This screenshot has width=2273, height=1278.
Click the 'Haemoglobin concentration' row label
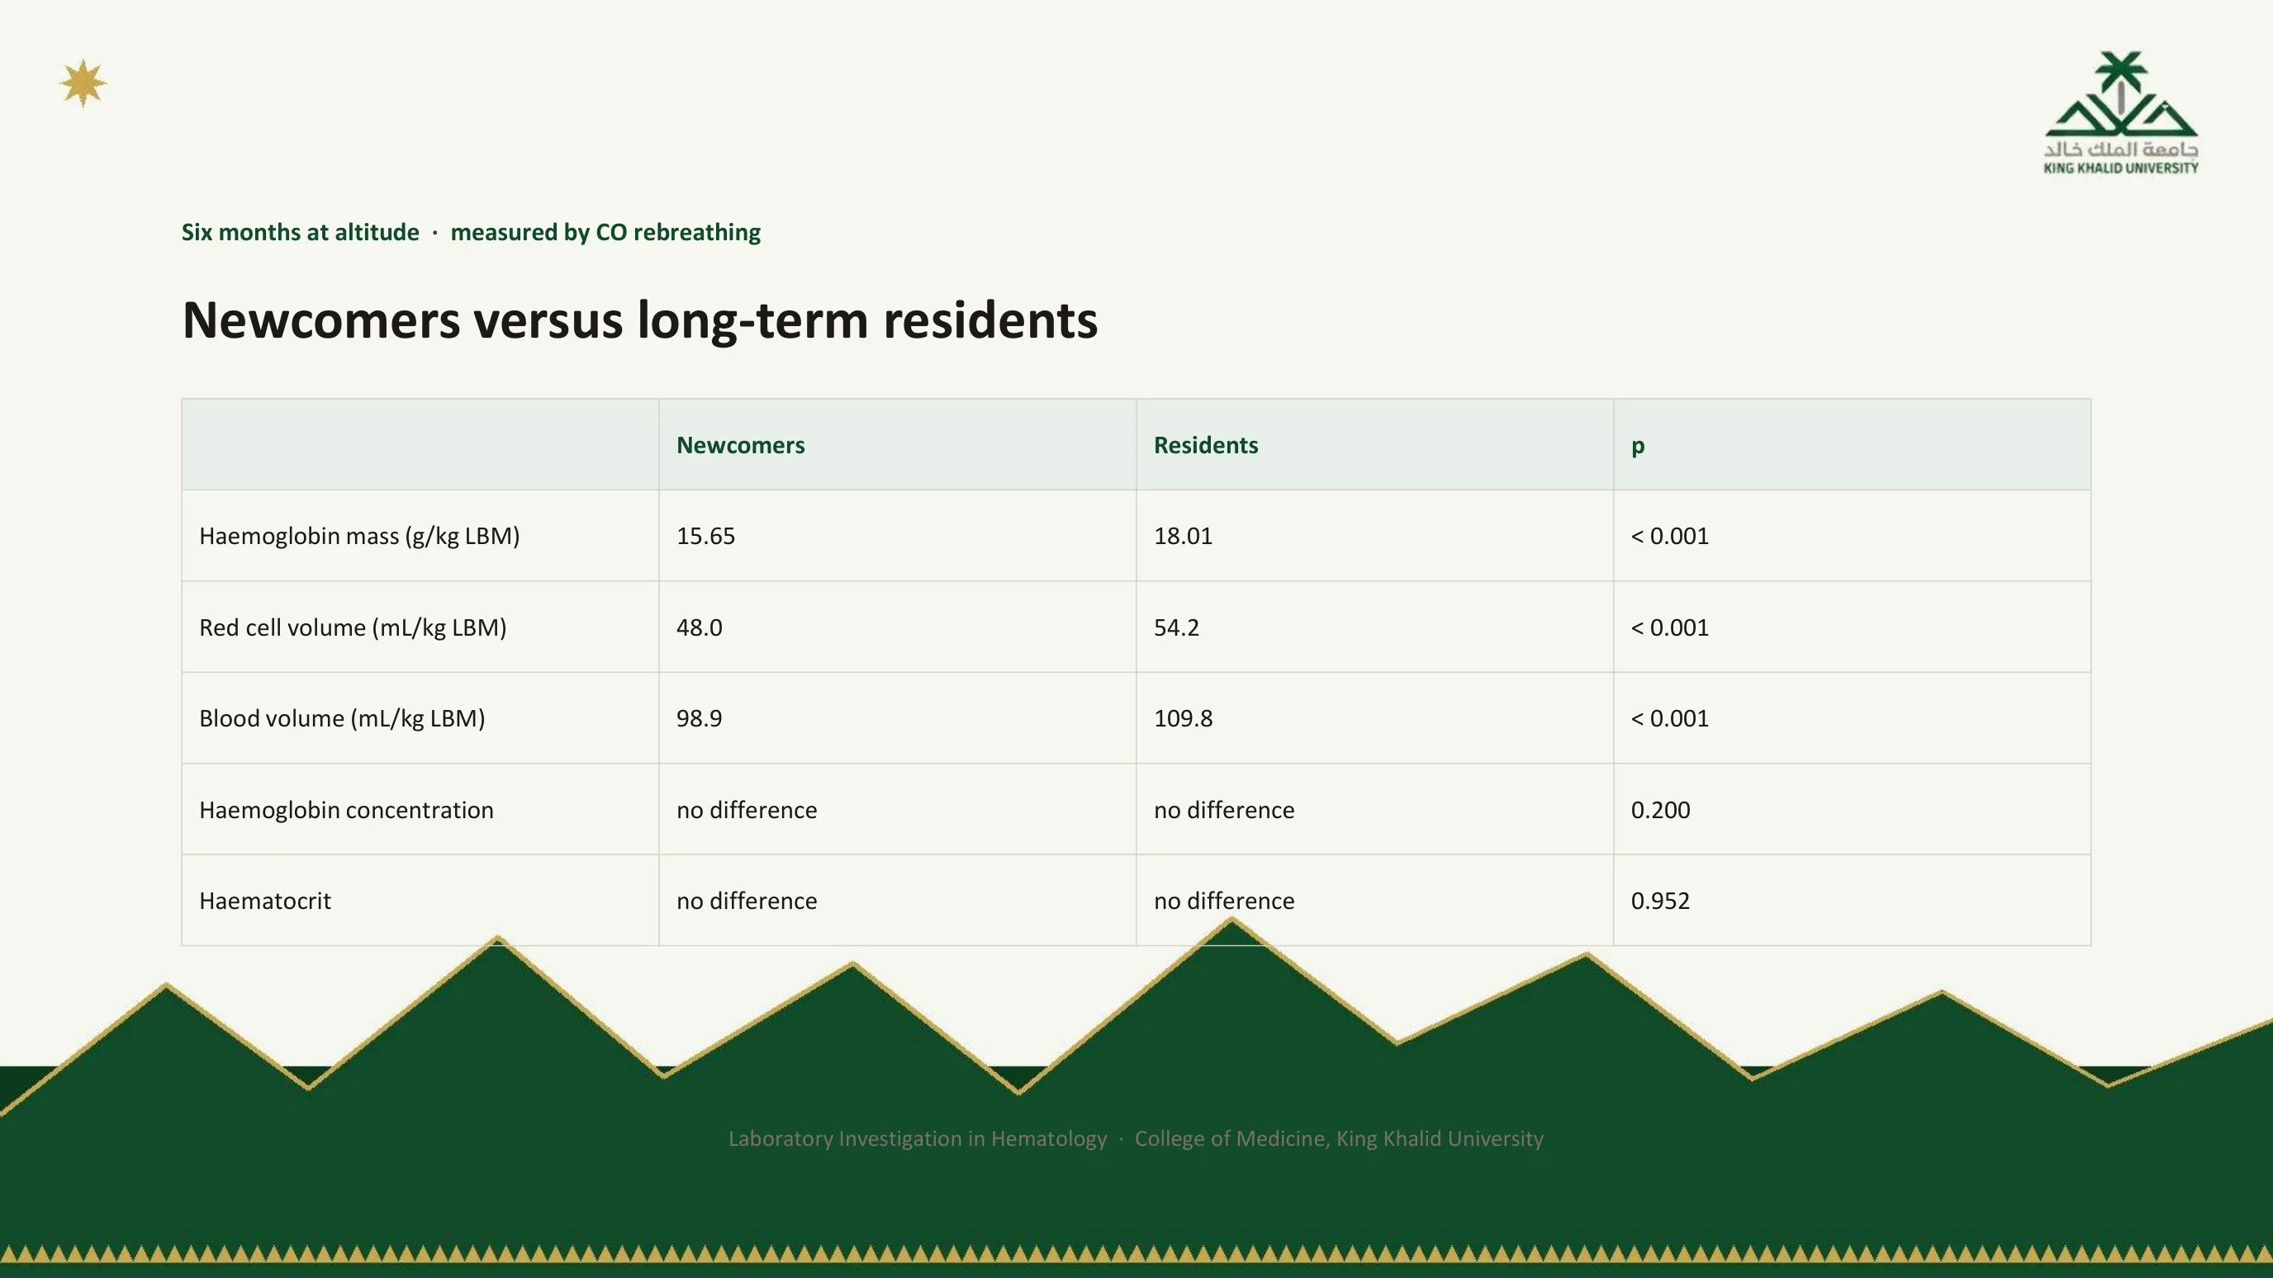click(x=346, y=810)
